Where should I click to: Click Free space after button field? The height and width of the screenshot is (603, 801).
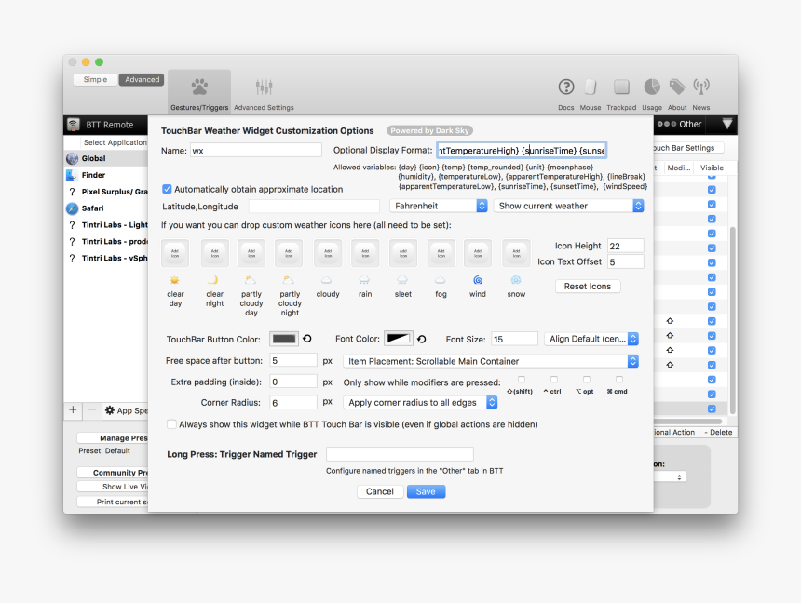pos(293,360)
